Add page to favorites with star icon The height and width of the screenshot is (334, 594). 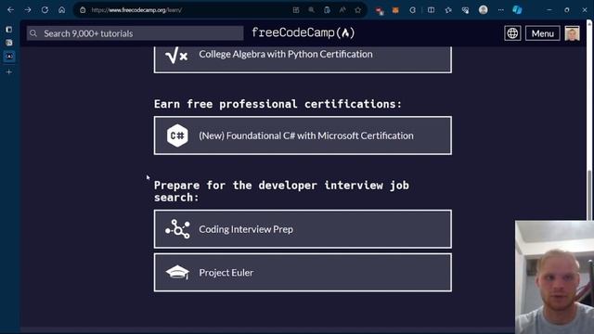click(x=357, y=10)
